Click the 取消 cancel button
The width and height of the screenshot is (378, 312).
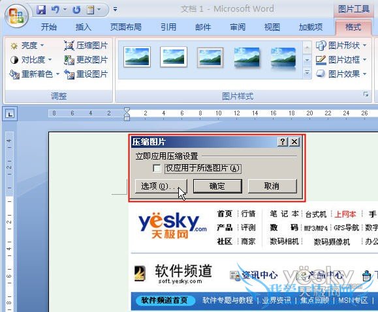pos(272,186)
